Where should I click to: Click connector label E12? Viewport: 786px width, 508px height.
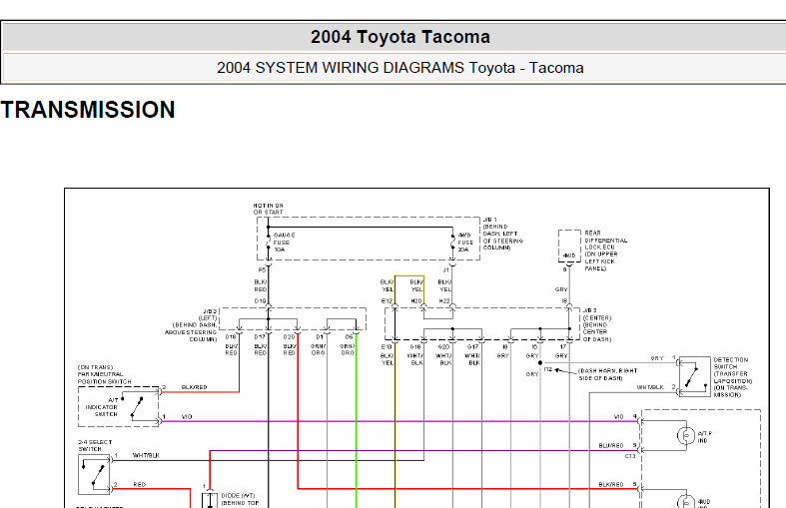387,301
